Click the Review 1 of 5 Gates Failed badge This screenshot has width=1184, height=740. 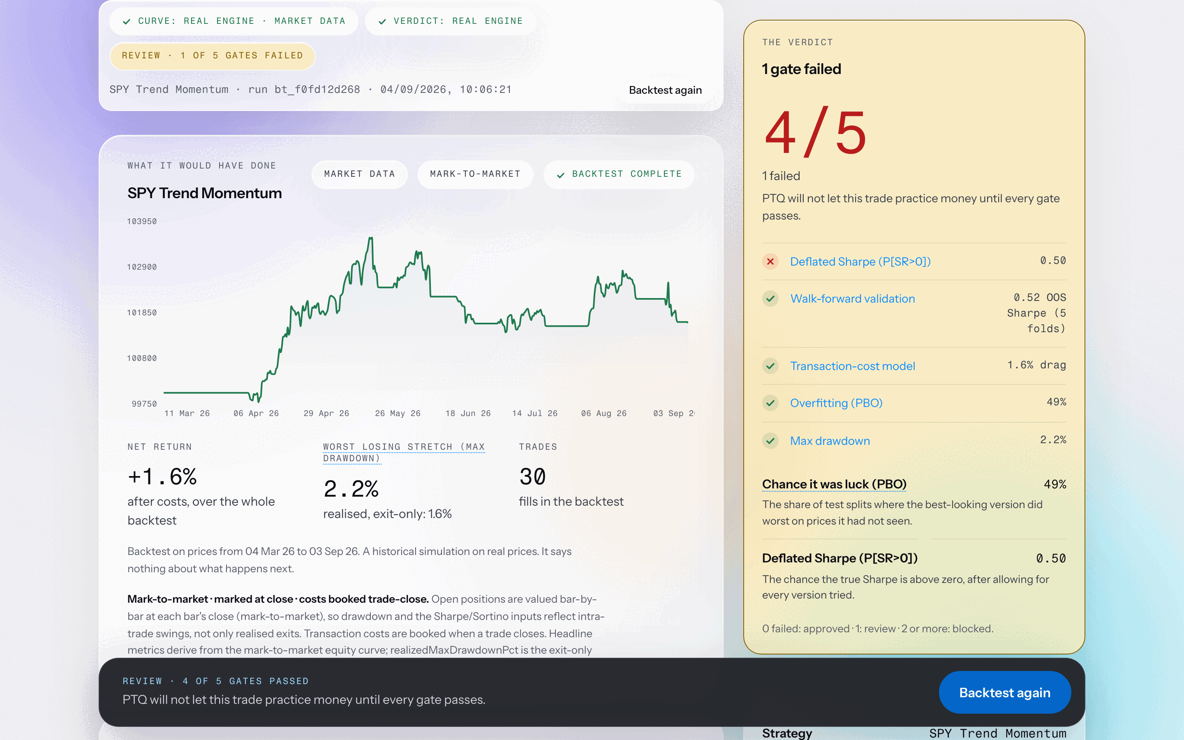(x=212, y=56)
